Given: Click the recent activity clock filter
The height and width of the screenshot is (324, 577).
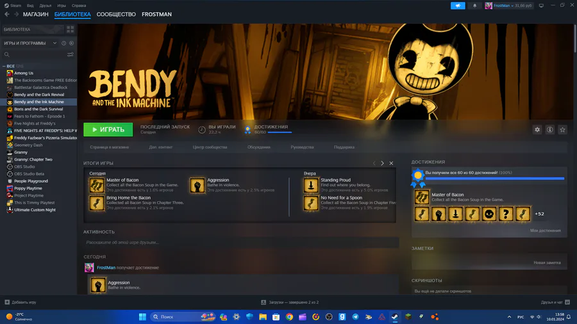Looking at the screenshot, I should point(63,43).
